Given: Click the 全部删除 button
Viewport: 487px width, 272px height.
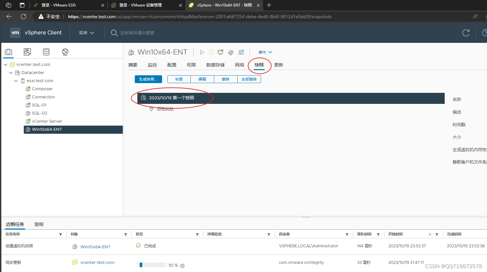Looking at the screenshot, I should pyautogui.click(x=249, y=79).
